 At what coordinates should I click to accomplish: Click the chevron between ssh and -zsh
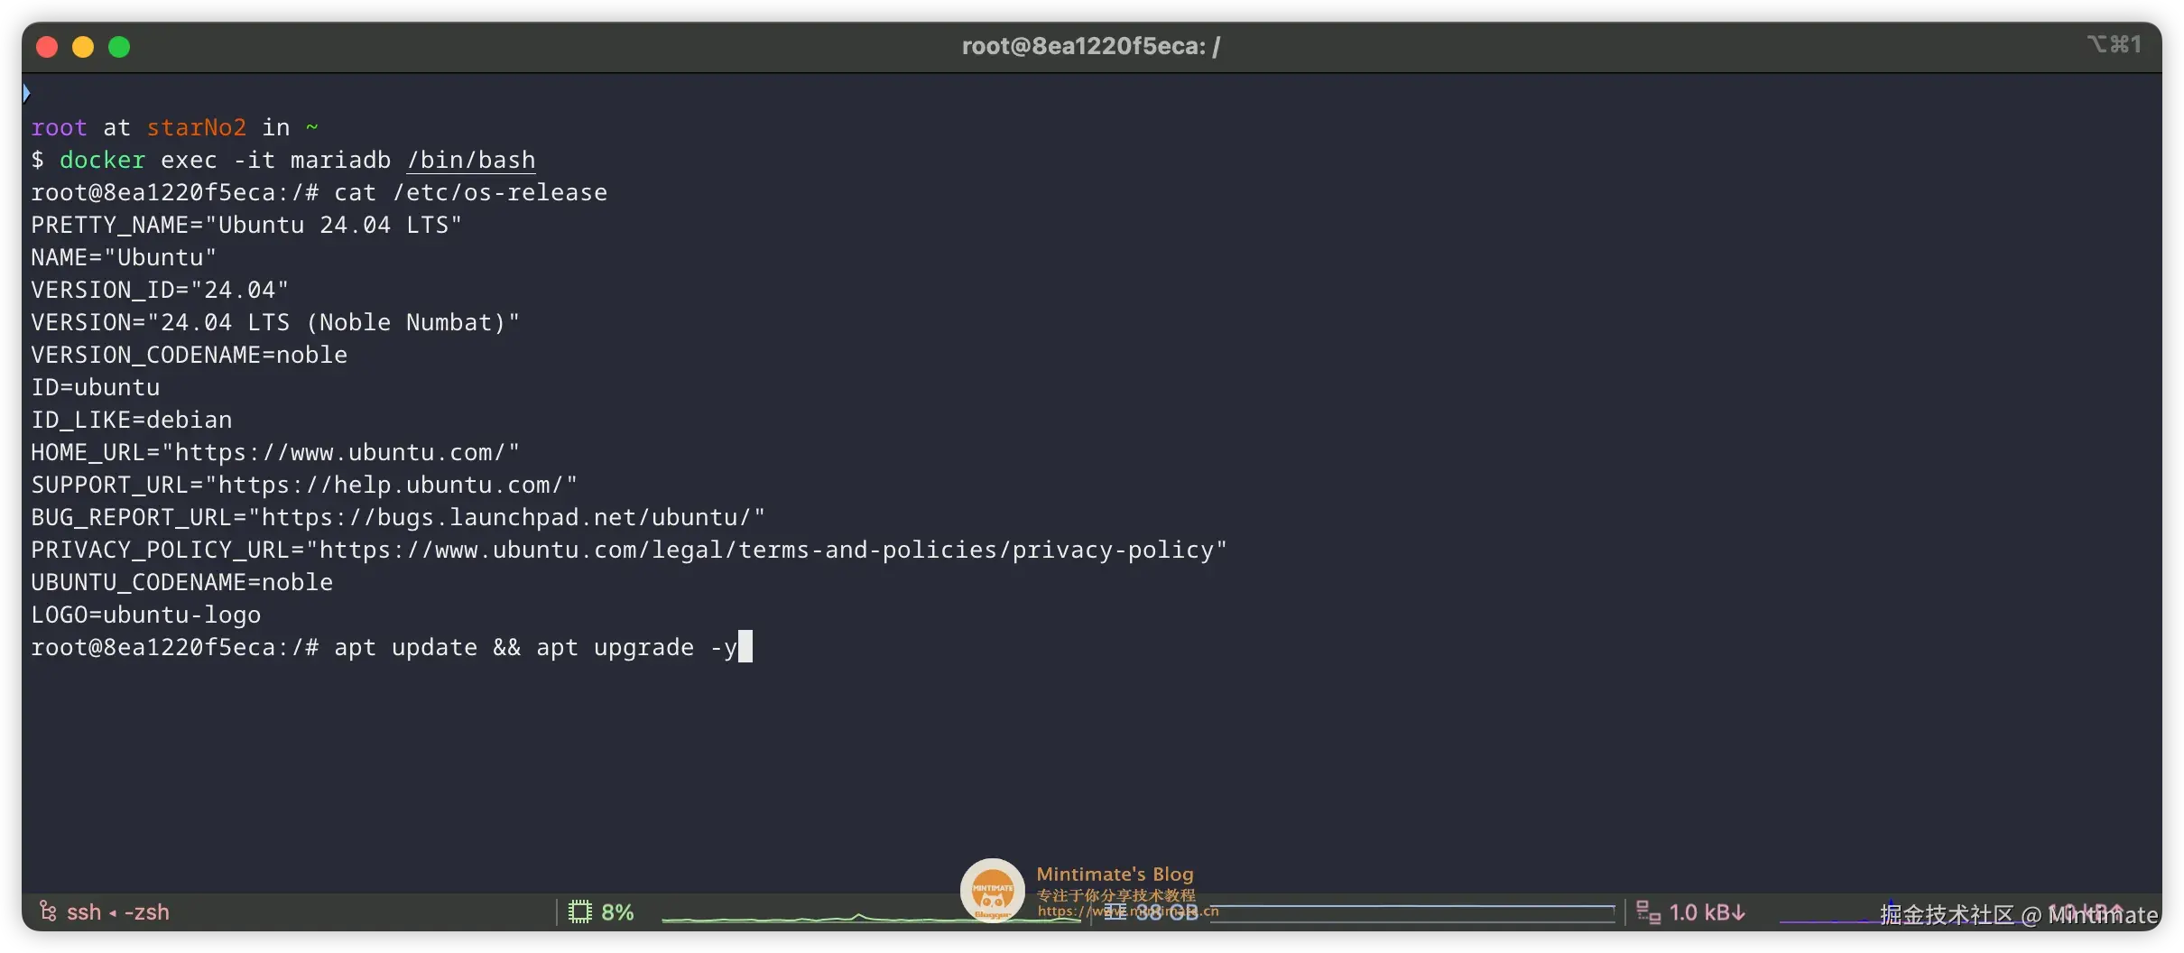pos(115,911)
